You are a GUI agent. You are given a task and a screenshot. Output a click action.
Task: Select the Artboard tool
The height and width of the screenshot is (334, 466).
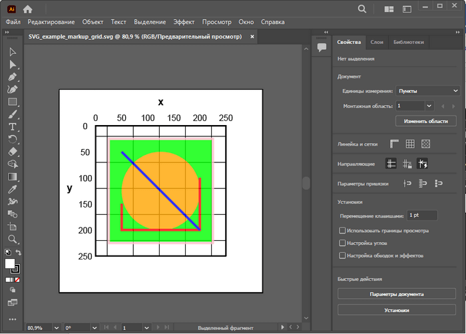click(13, 227)
